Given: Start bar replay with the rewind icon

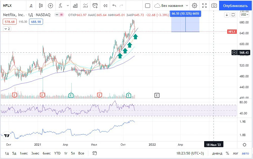Looking at the screenshot, I should coord(105,6).
